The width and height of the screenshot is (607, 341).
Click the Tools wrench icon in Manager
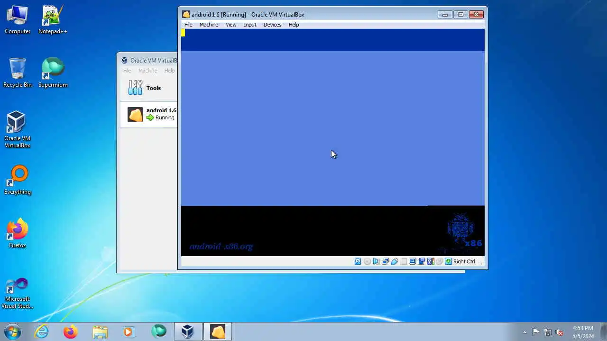(x=135, y=88)
